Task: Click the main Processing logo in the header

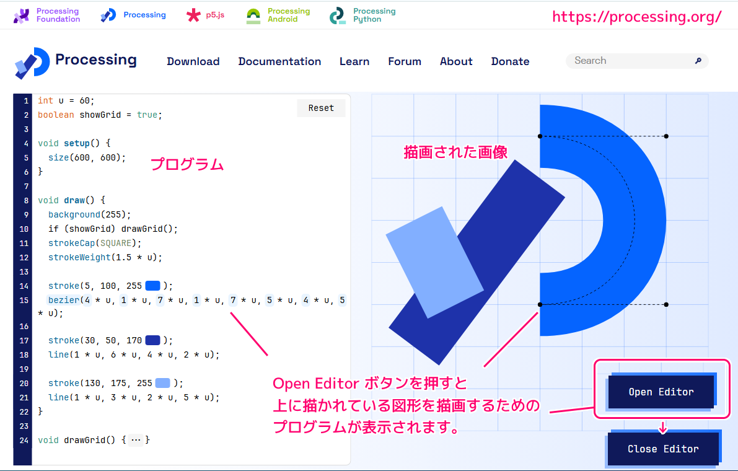Action: coord(32,62)
